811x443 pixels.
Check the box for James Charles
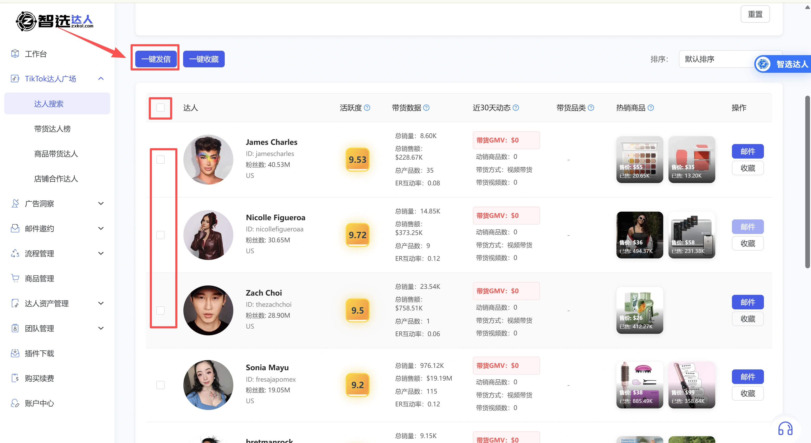pos(160,160)
